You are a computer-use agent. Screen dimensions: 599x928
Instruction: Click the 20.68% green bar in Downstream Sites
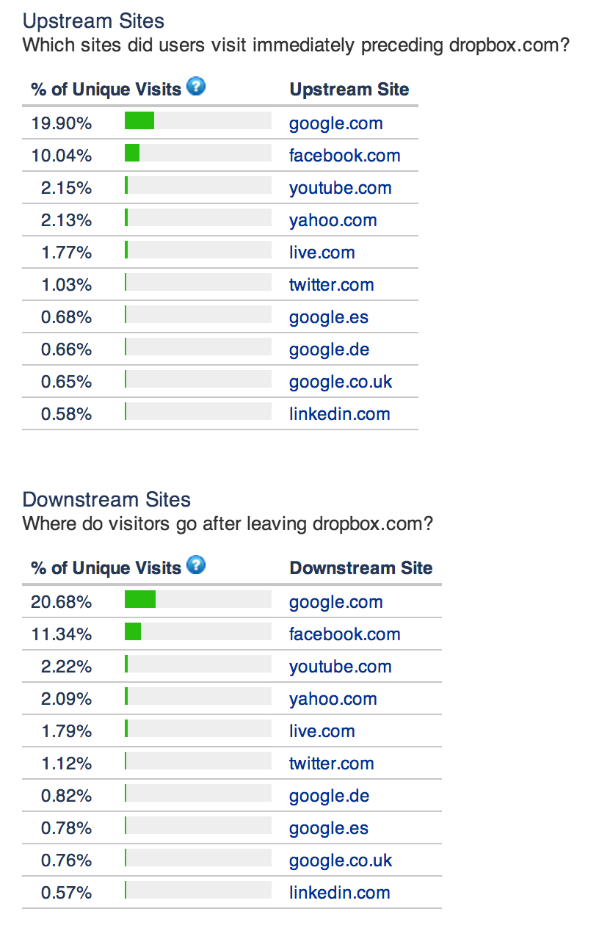(x=140, y=600)
